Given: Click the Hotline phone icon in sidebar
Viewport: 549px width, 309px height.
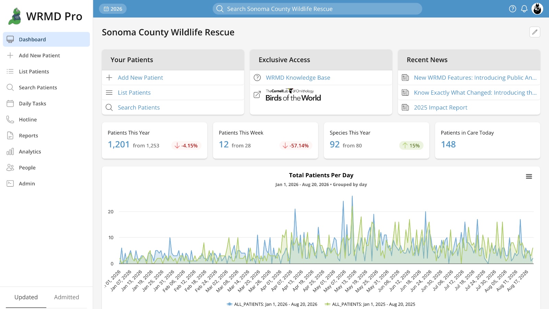Looking at the screenshot, I should [x=10, y=119].
